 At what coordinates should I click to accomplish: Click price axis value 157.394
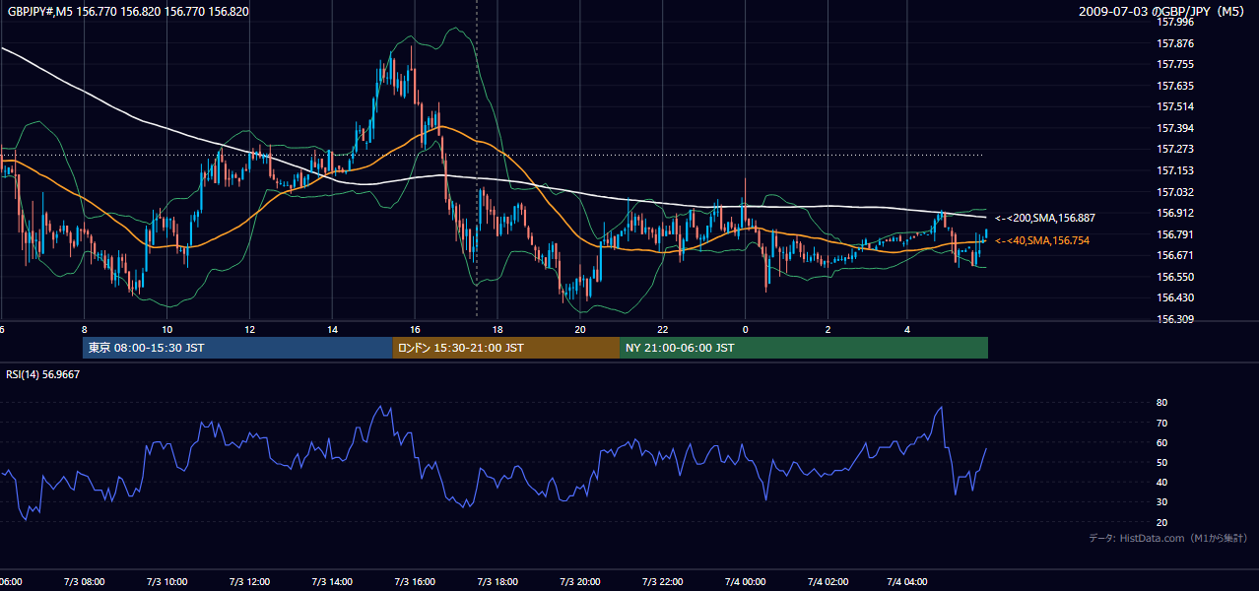click(x=1174, y=128)
